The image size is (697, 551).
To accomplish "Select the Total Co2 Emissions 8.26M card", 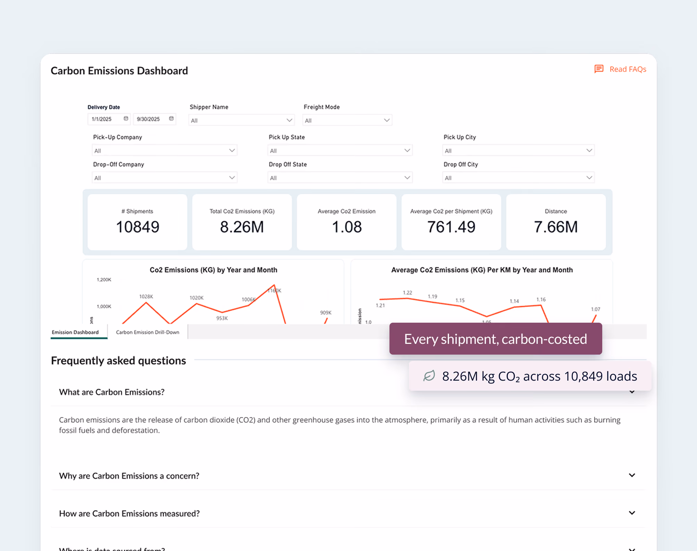I will pos(242,222).
